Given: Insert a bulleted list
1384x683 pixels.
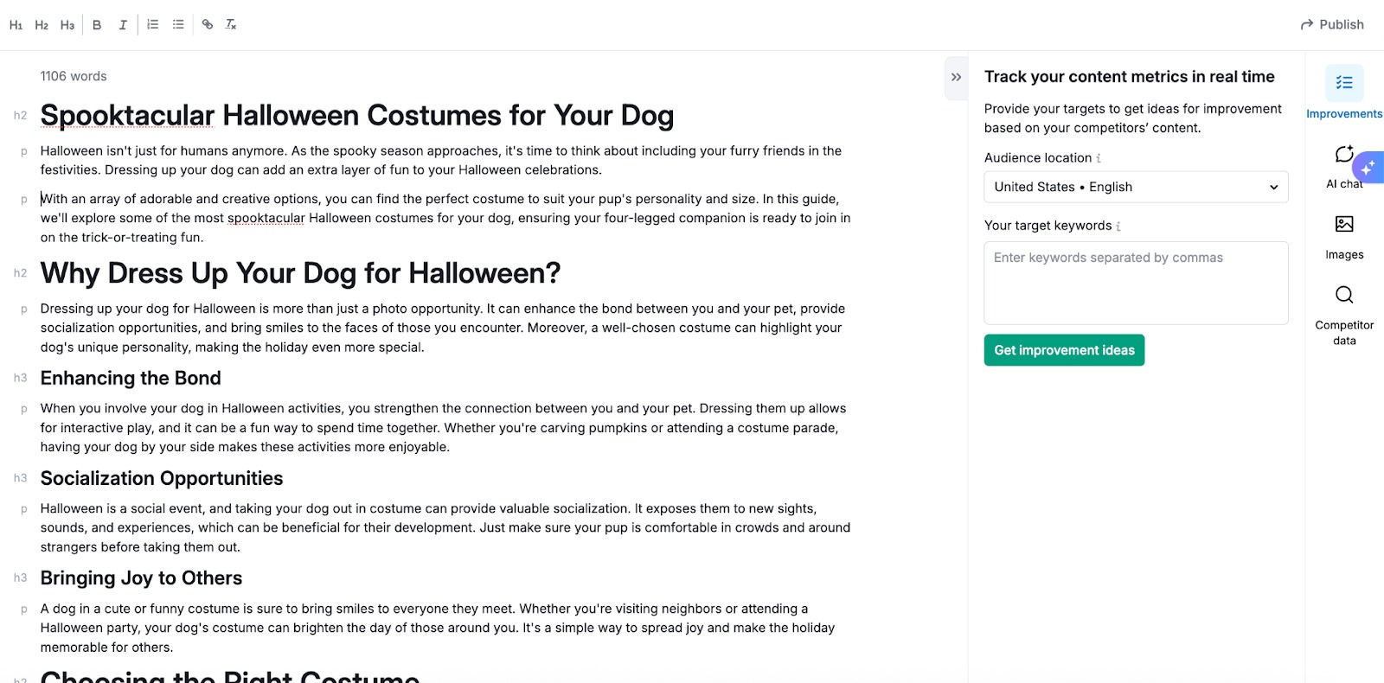Looking at the screenshot, I should click(x=178, y=24).
